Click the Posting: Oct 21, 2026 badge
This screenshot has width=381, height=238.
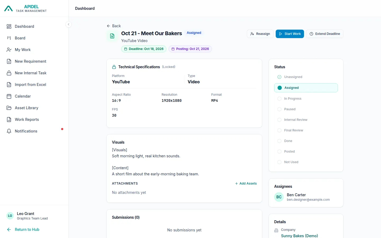[x=190, y=49]
